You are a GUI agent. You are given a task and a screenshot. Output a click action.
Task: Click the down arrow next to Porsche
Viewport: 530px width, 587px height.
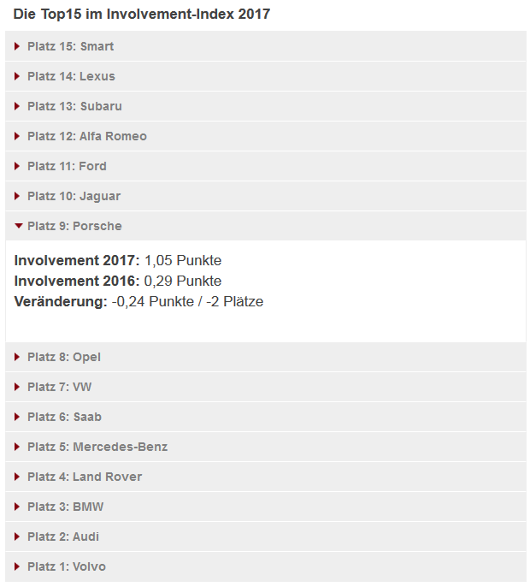pyautogui.click(x=18, y=226)
